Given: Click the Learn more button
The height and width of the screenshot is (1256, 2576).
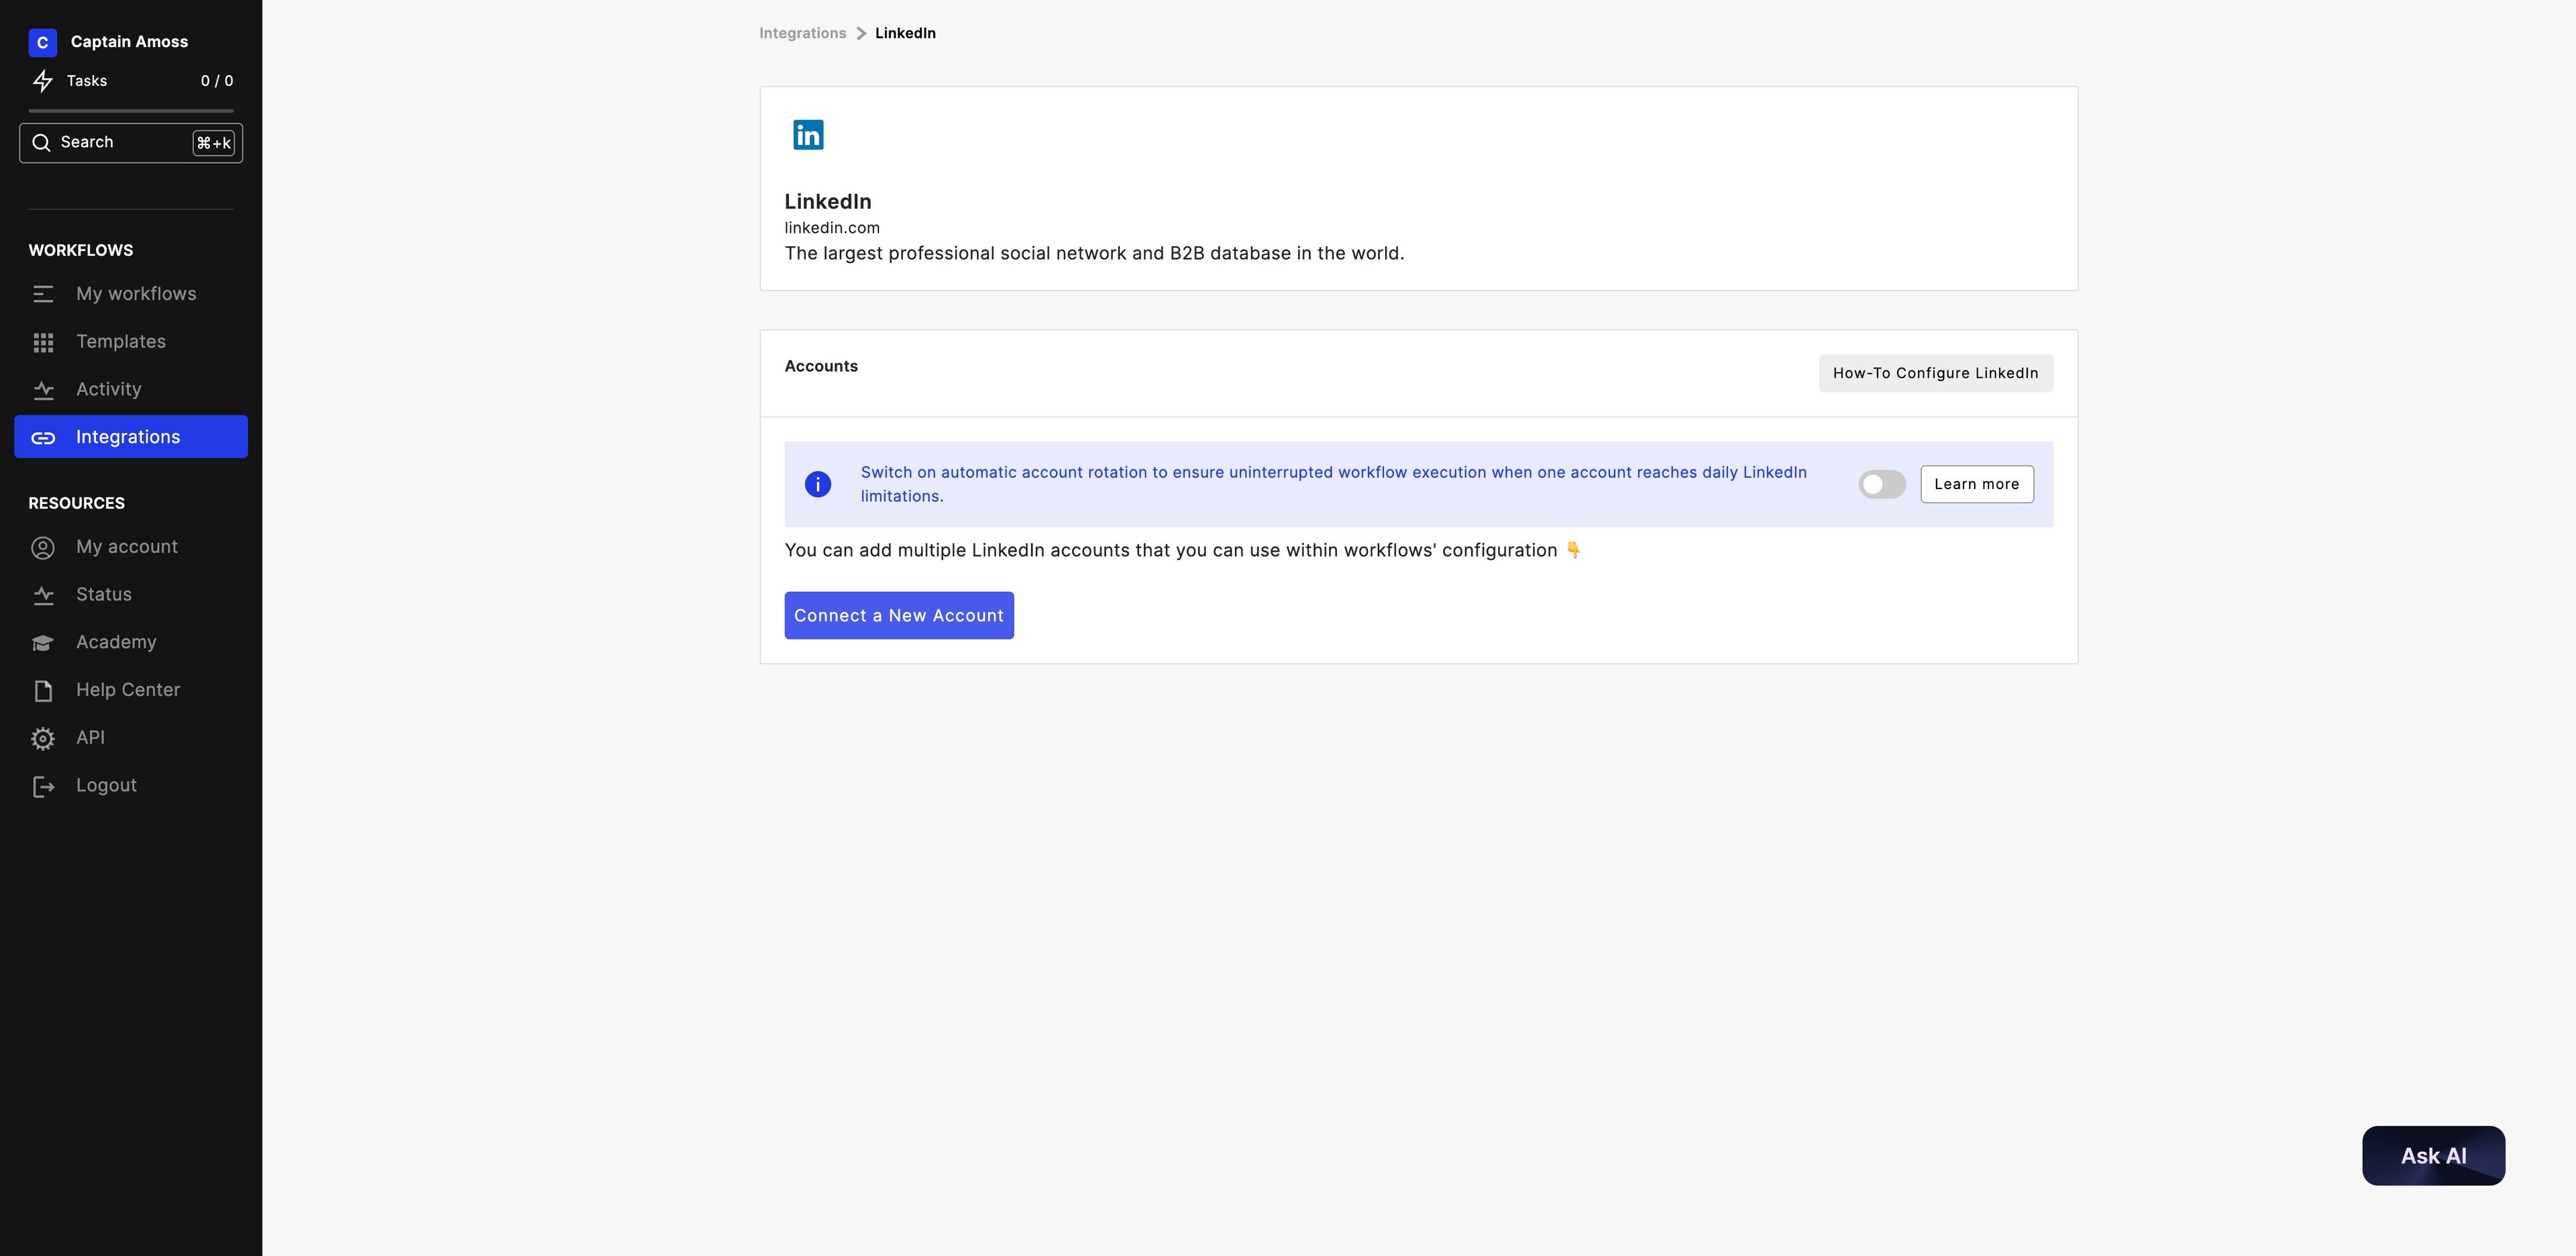Looking at the screenshot, I should (x=1975, y=484).
